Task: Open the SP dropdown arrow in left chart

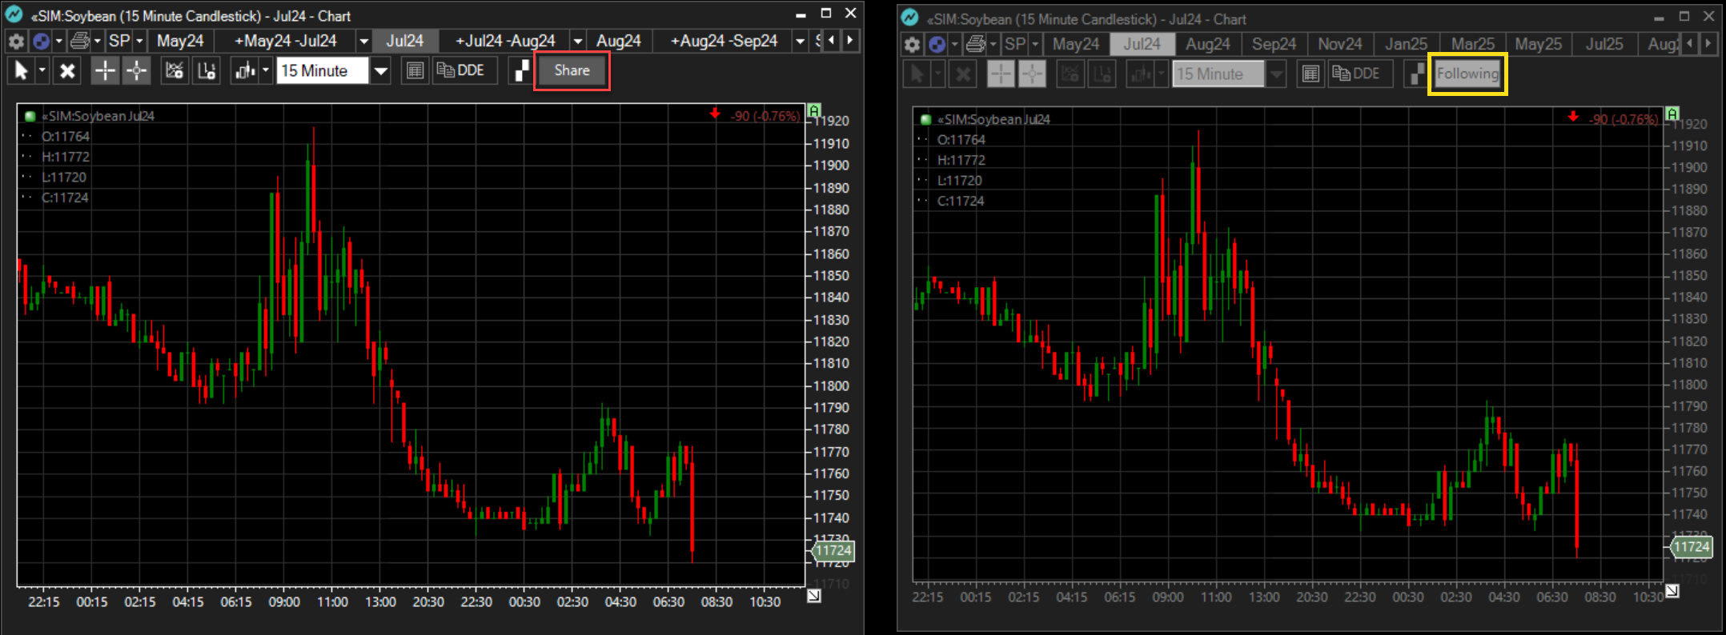Action: click(x=139, y=42)
